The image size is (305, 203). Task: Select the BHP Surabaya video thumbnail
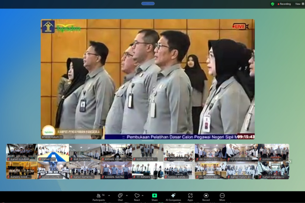click(84, 152)
